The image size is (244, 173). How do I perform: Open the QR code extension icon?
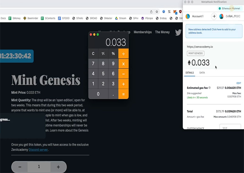point(169,12)
